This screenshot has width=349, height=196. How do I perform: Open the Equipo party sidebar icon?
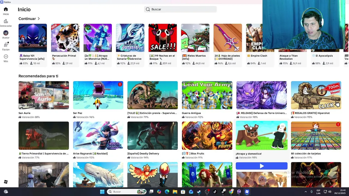click(x=6, y=45)
